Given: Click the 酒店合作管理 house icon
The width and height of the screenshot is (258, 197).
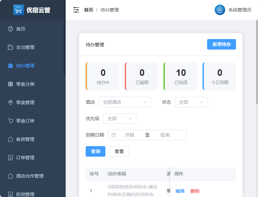Looking at the screenshot, I should tap(11, 176).
